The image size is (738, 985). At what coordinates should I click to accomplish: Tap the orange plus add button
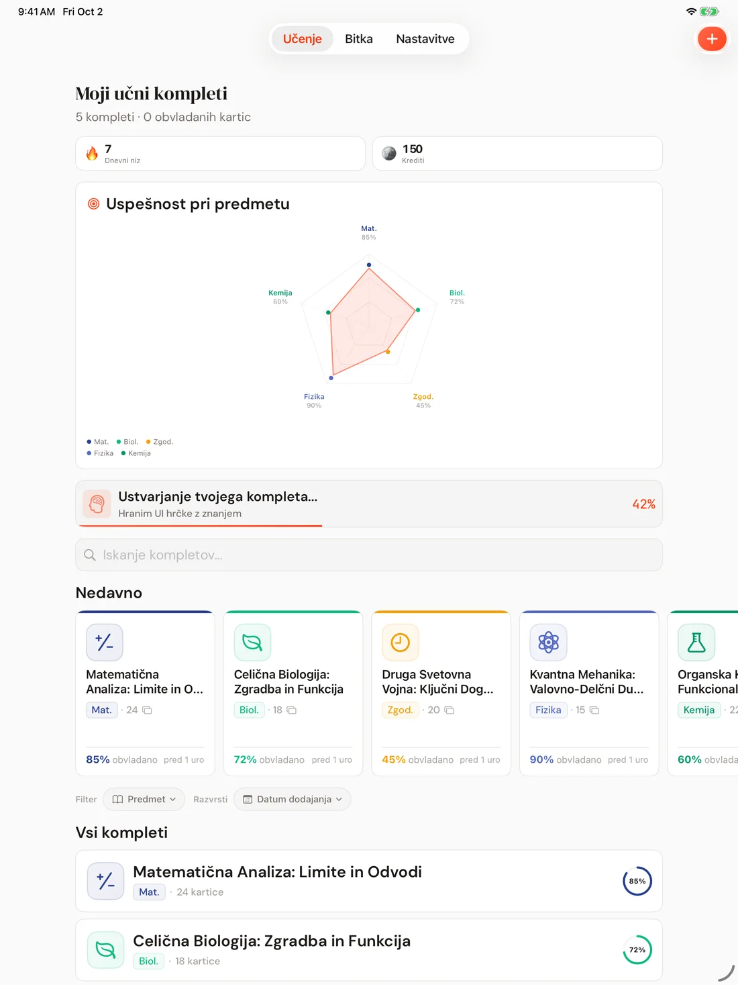click(x=712, y=39)
